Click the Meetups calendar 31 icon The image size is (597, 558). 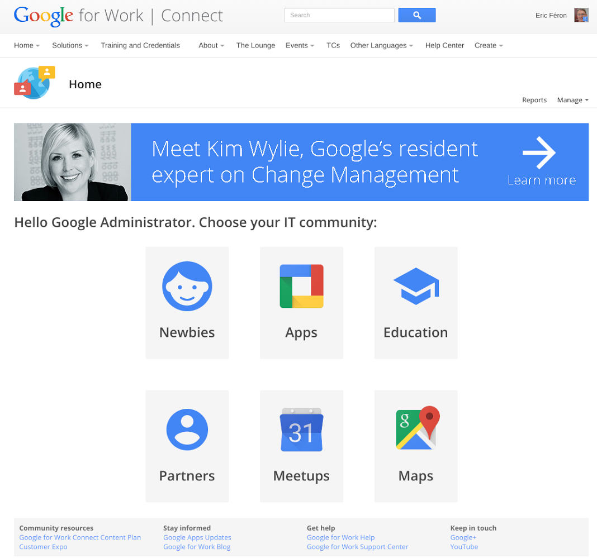tap(301, 430)
